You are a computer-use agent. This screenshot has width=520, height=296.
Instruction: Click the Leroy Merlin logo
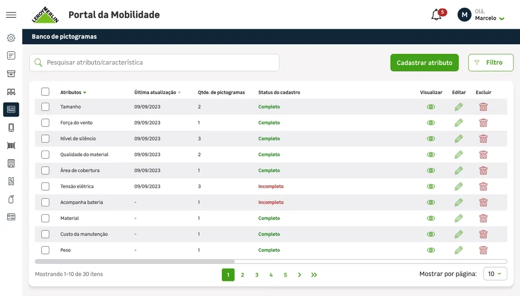45,15
